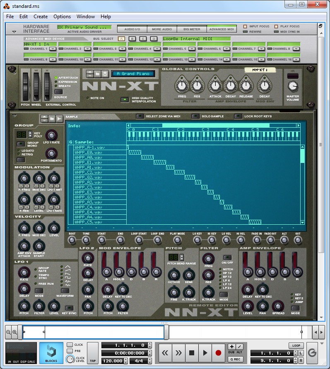The image size is (330, 369).
Task: Rewind the transport
Action: pyautogui.click(x=165, y=353)
